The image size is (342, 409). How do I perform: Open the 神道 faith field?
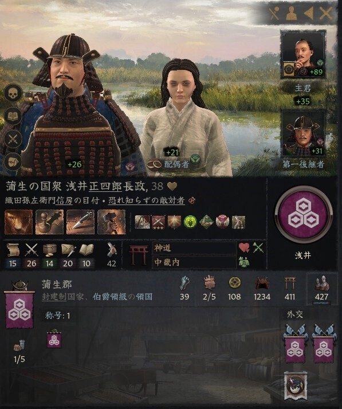coord(194,248)
